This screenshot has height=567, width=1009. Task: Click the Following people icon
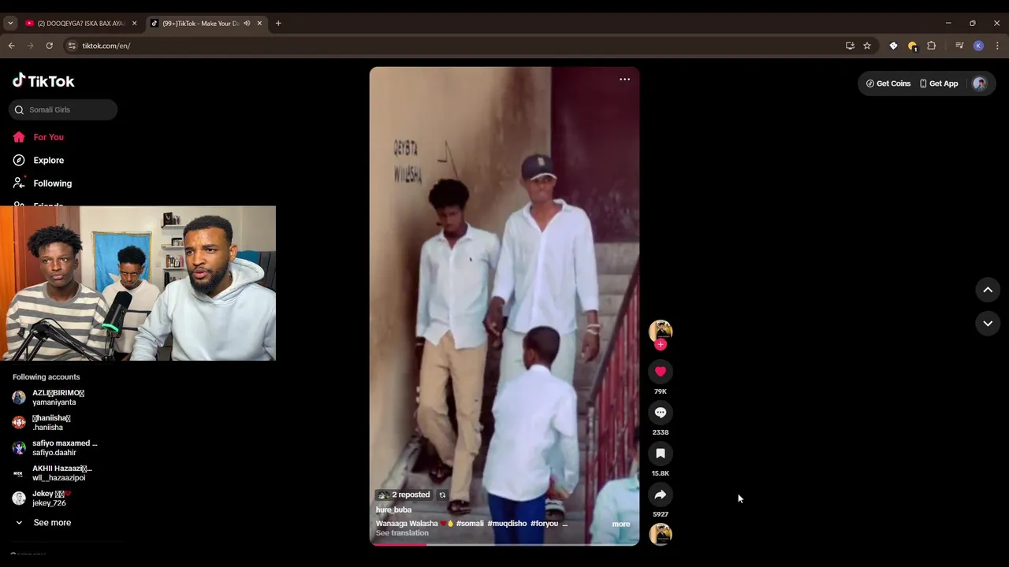pyautogui.click(x=19, y=183)
